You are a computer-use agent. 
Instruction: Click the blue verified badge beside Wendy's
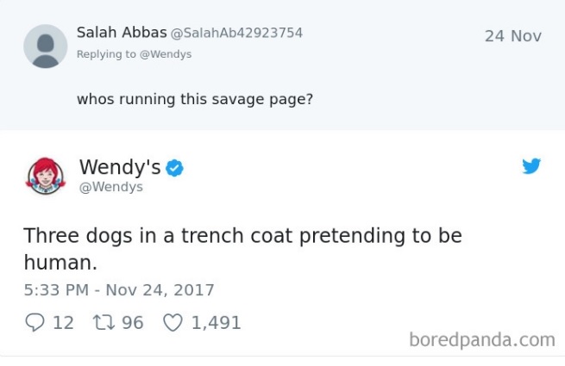tap(175, 168)
